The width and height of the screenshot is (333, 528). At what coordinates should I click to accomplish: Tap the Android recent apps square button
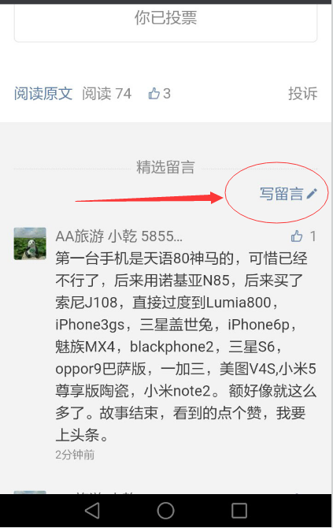click(x=239, y=511)
